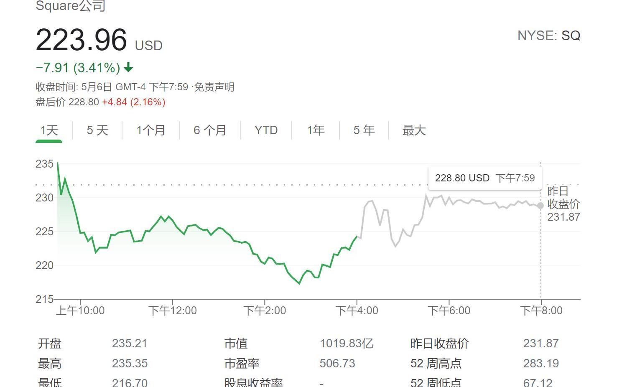Switch chart to 1年 view
Image resolution: width=622 pixels, height=387 pixels.
pos(316,130)
